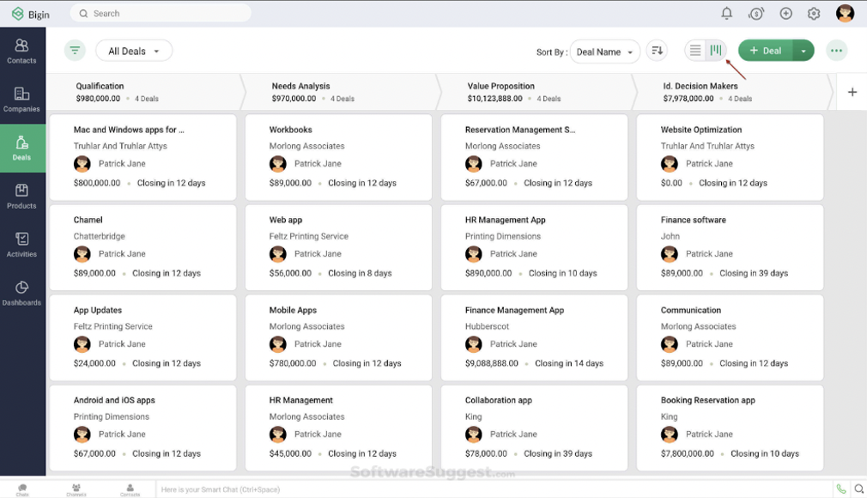Open Dashboards in the sidebar

(22, 293)
